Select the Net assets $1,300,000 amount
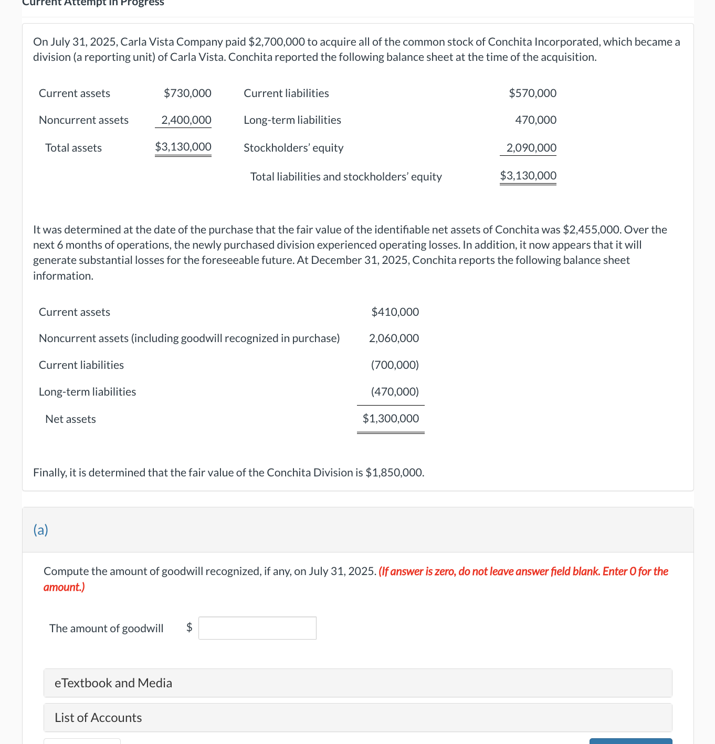 [x=391, y=418]
